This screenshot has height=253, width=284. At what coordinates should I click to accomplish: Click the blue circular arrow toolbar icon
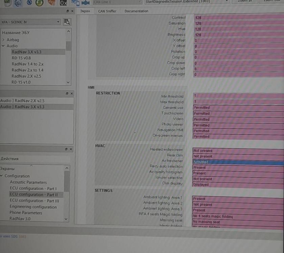point(29,2)
